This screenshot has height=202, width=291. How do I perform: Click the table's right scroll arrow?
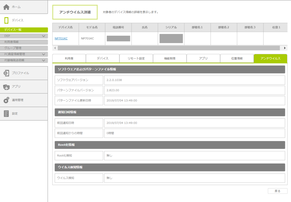click(285, 48)
